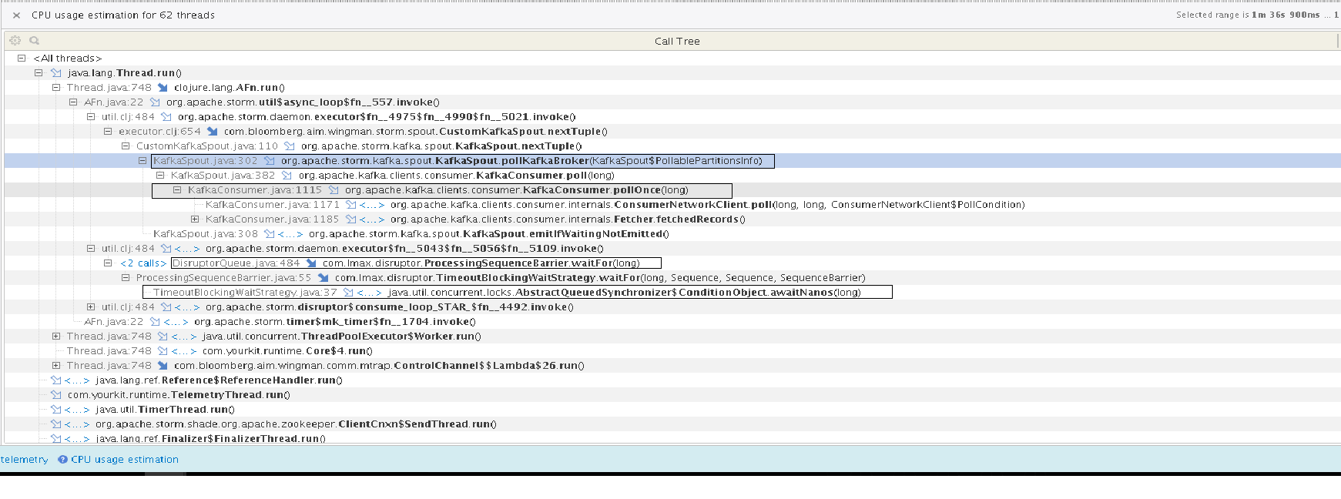Collapse the KafkaSpout.java:302 pollKafkaBroker node
1341x499 pixels.
point(142,161)
